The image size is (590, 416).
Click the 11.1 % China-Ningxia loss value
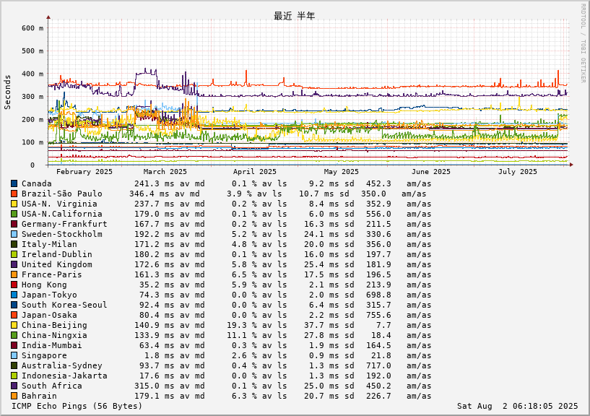(242, 335)
